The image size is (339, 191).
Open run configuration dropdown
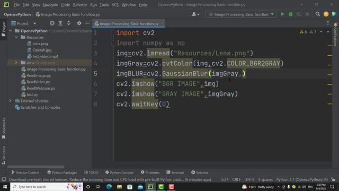pyautogui.click(x=241, y=14)
